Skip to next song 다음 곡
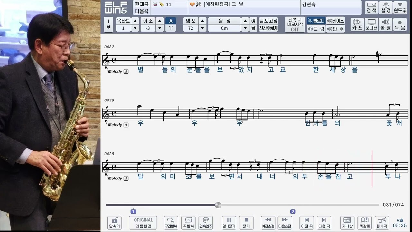This screenshot has width=412, height=232. click(x=324, y=223)
